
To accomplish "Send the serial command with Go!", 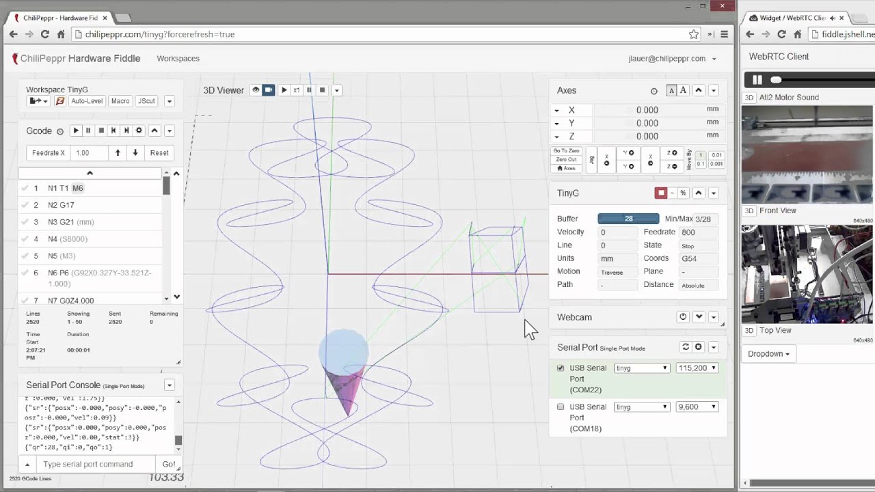I will [x=168, y=464].
